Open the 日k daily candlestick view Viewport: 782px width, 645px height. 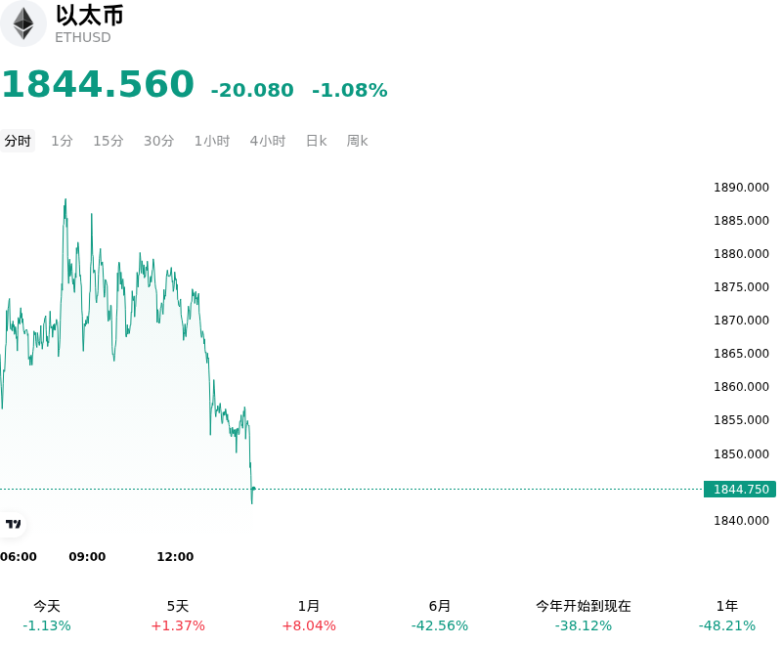click(316, 141)
